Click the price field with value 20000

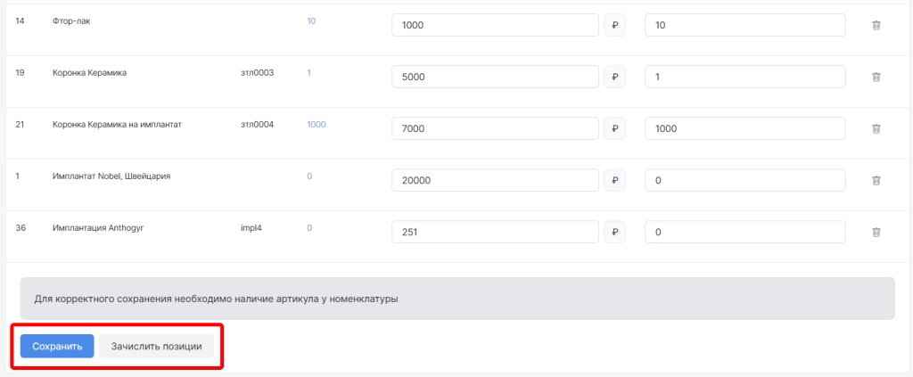[x=495, y=181]
